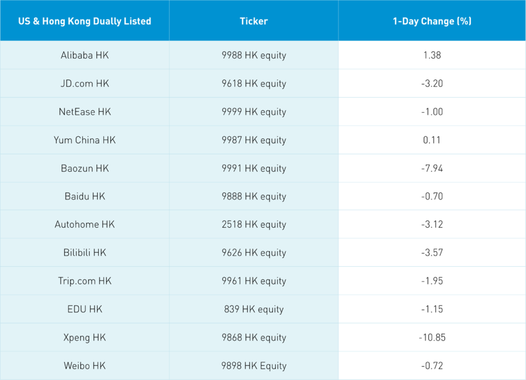Click the Bilibili HK name cell
Viewport: 526px width, 380px height.
coord(84,253)
